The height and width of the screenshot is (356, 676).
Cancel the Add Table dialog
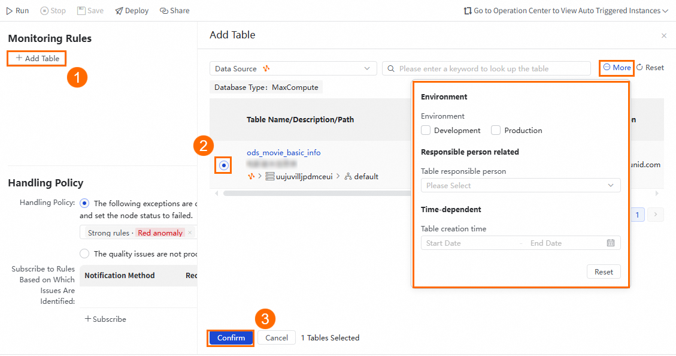(x=277, y=338)
